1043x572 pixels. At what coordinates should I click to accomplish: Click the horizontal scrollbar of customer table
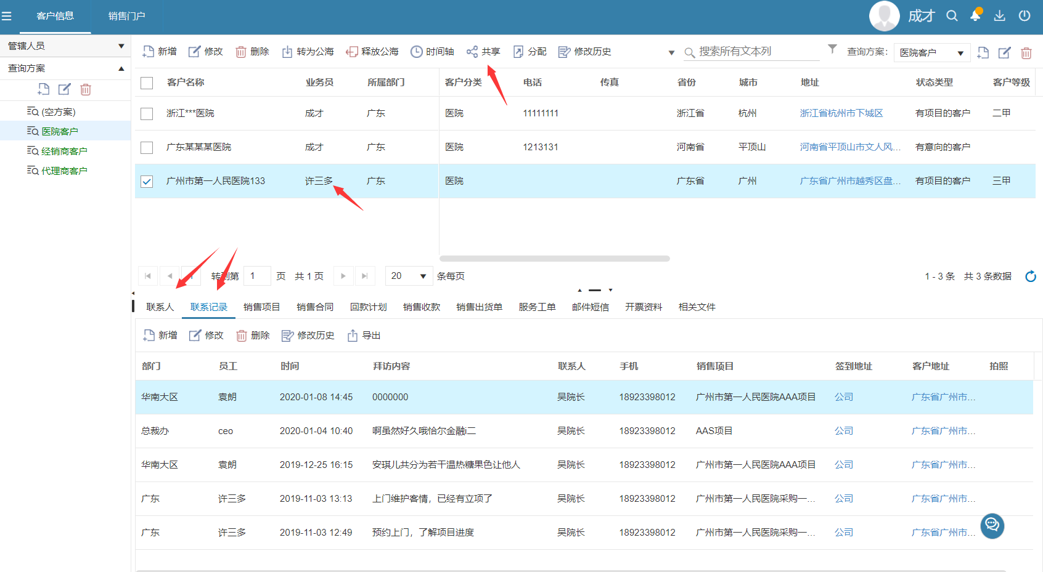(x=554, y=259)
